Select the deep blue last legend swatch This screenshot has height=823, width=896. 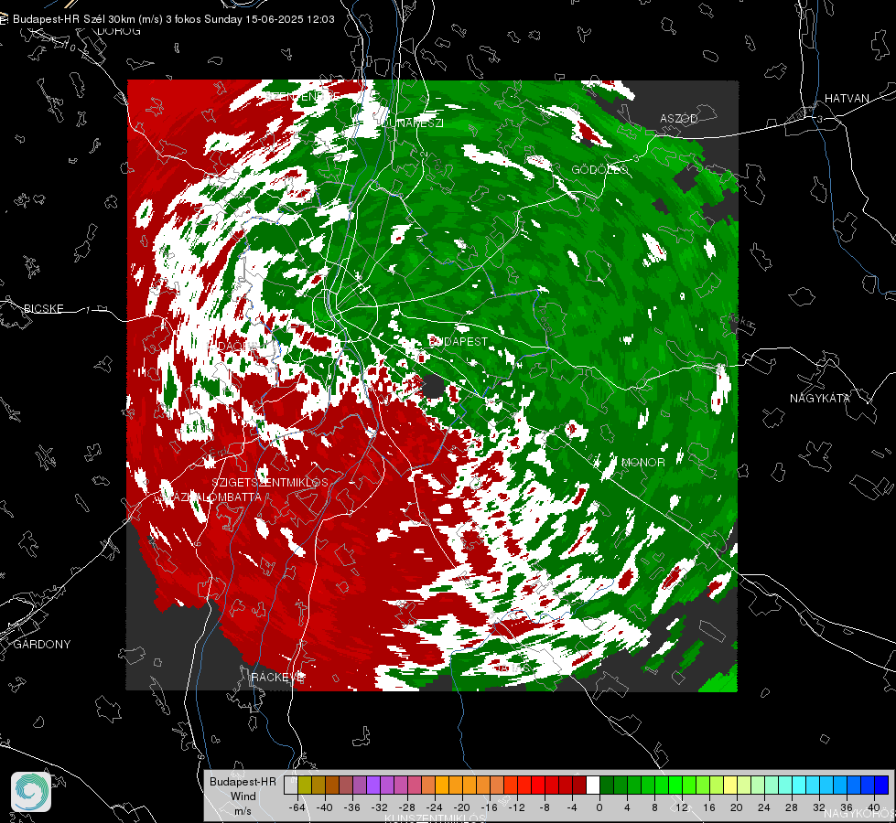(881, 785)
